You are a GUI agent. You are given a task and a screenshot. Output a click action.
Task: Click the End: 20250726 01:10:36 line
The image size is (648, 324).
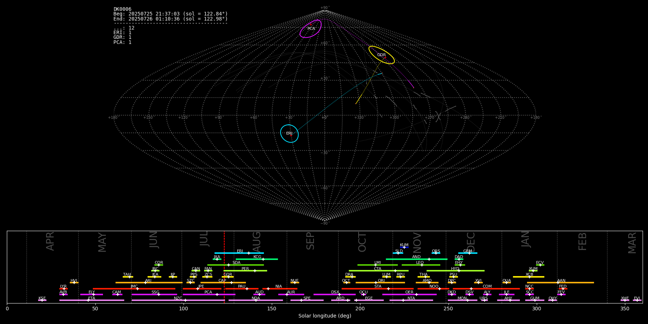pyautogui.click(x=171, y=19)
